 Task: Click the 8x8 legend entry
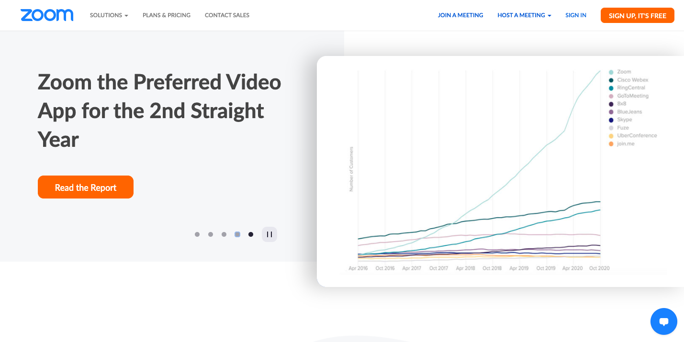click(618, 104)
